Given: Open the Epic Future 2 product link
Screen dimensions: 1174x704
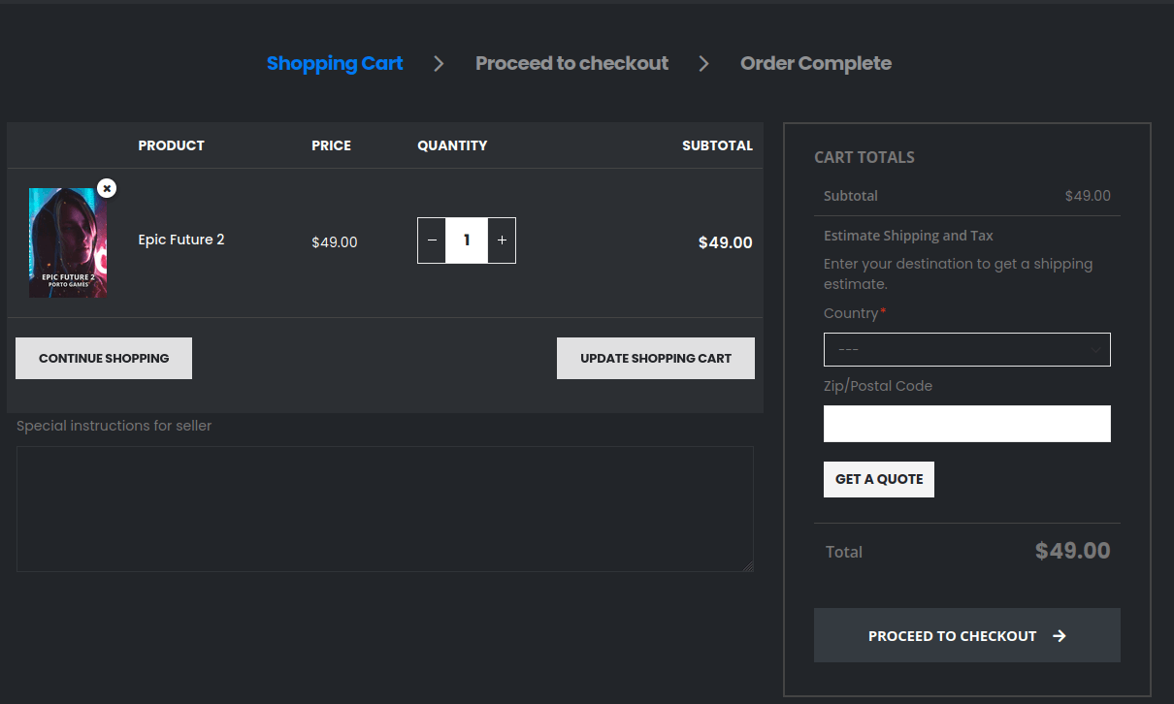Looking at the screenshot, I should (x=180, y=240).
